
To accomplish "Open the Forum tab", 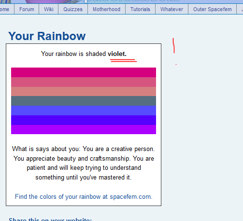I will (x=27, y=9).
